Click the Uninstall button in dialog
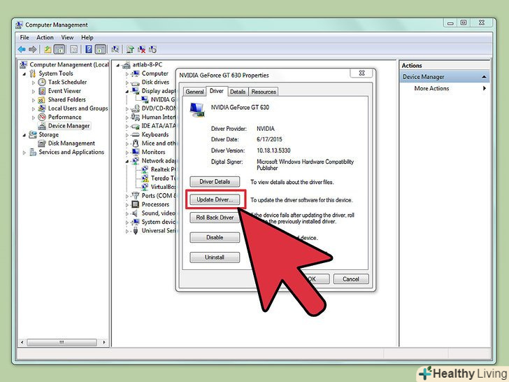This screenshot has width=509, height=382. [215, 257]
